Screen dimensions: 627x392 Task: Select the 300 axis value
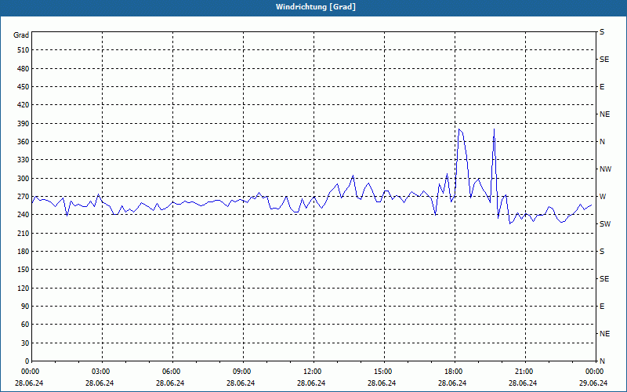(x=24, y=179)
